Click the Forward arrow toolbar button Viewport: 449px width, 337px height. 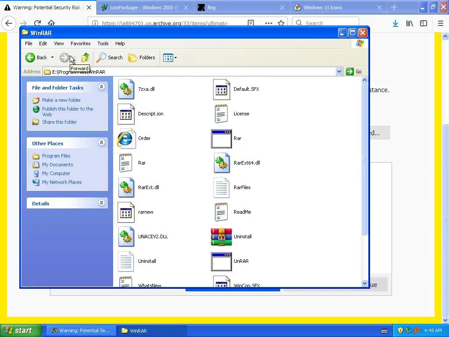64,57
